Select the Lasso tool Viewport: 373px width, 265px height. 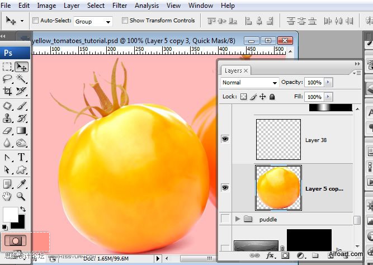[7, 78]
